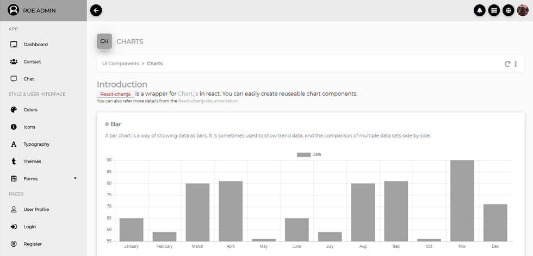Click the Colors palette icon

click(x=14, y=110)
